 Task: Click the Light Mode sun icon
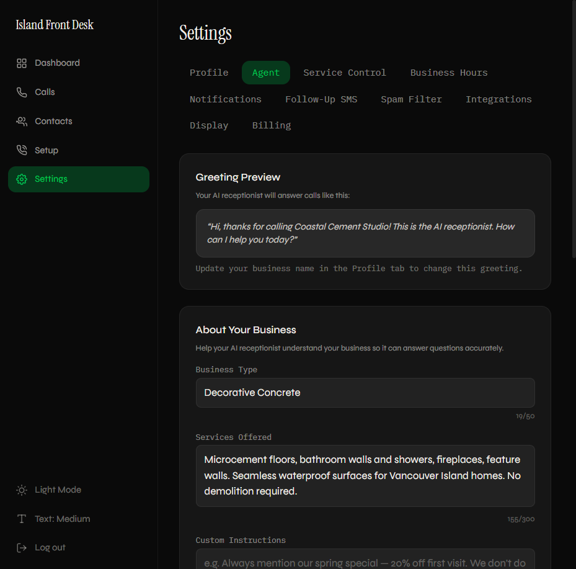tap(21, 490)
